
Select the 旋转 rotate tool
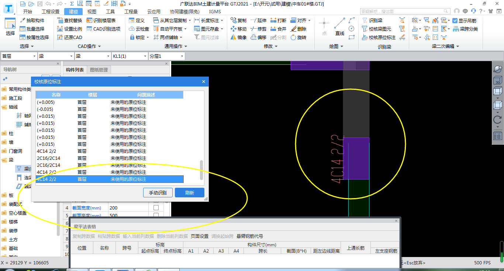click(298, 37)
